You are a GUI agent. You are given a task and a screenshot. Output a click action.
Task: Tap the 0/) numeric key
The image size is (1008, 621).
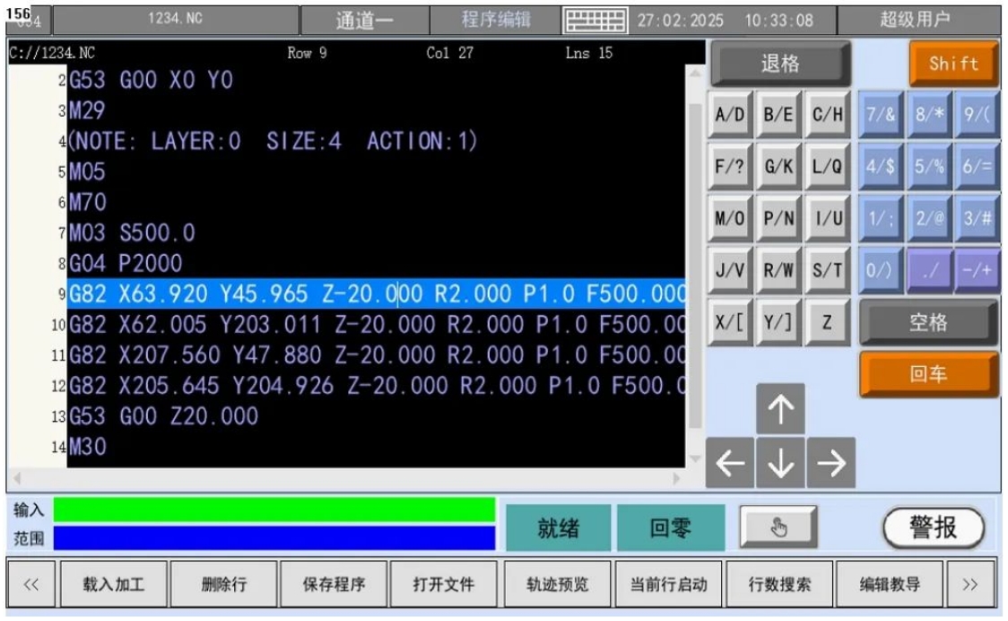click(881, 270)
